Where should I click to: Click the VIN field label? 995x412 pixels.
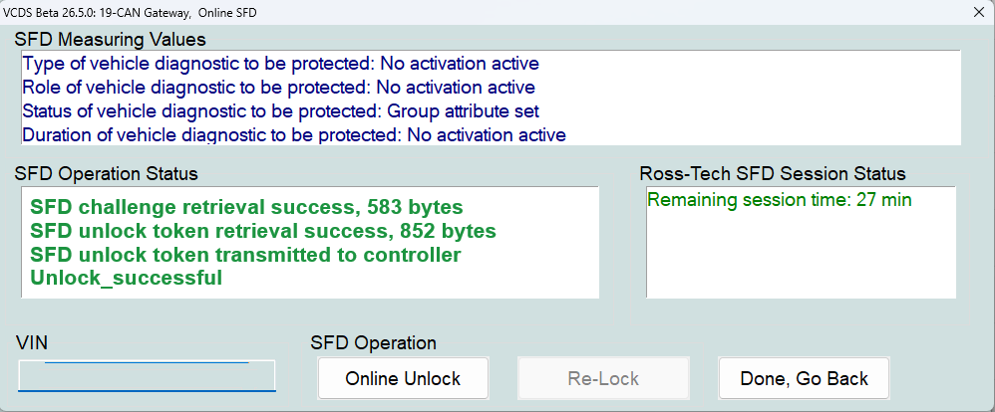click(x=32, y=343)
